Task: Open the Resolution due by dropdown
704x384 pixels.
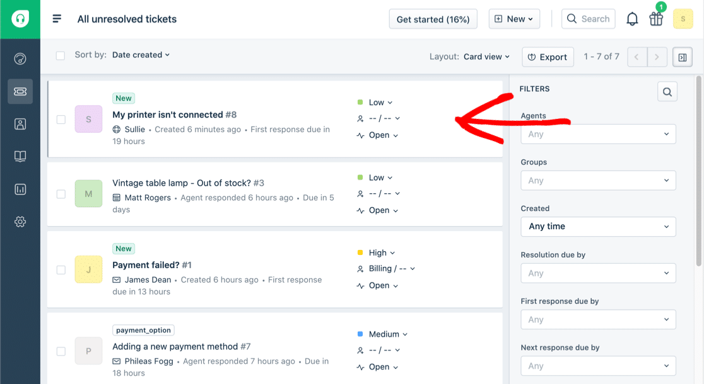Action: (x=598, y=273)
